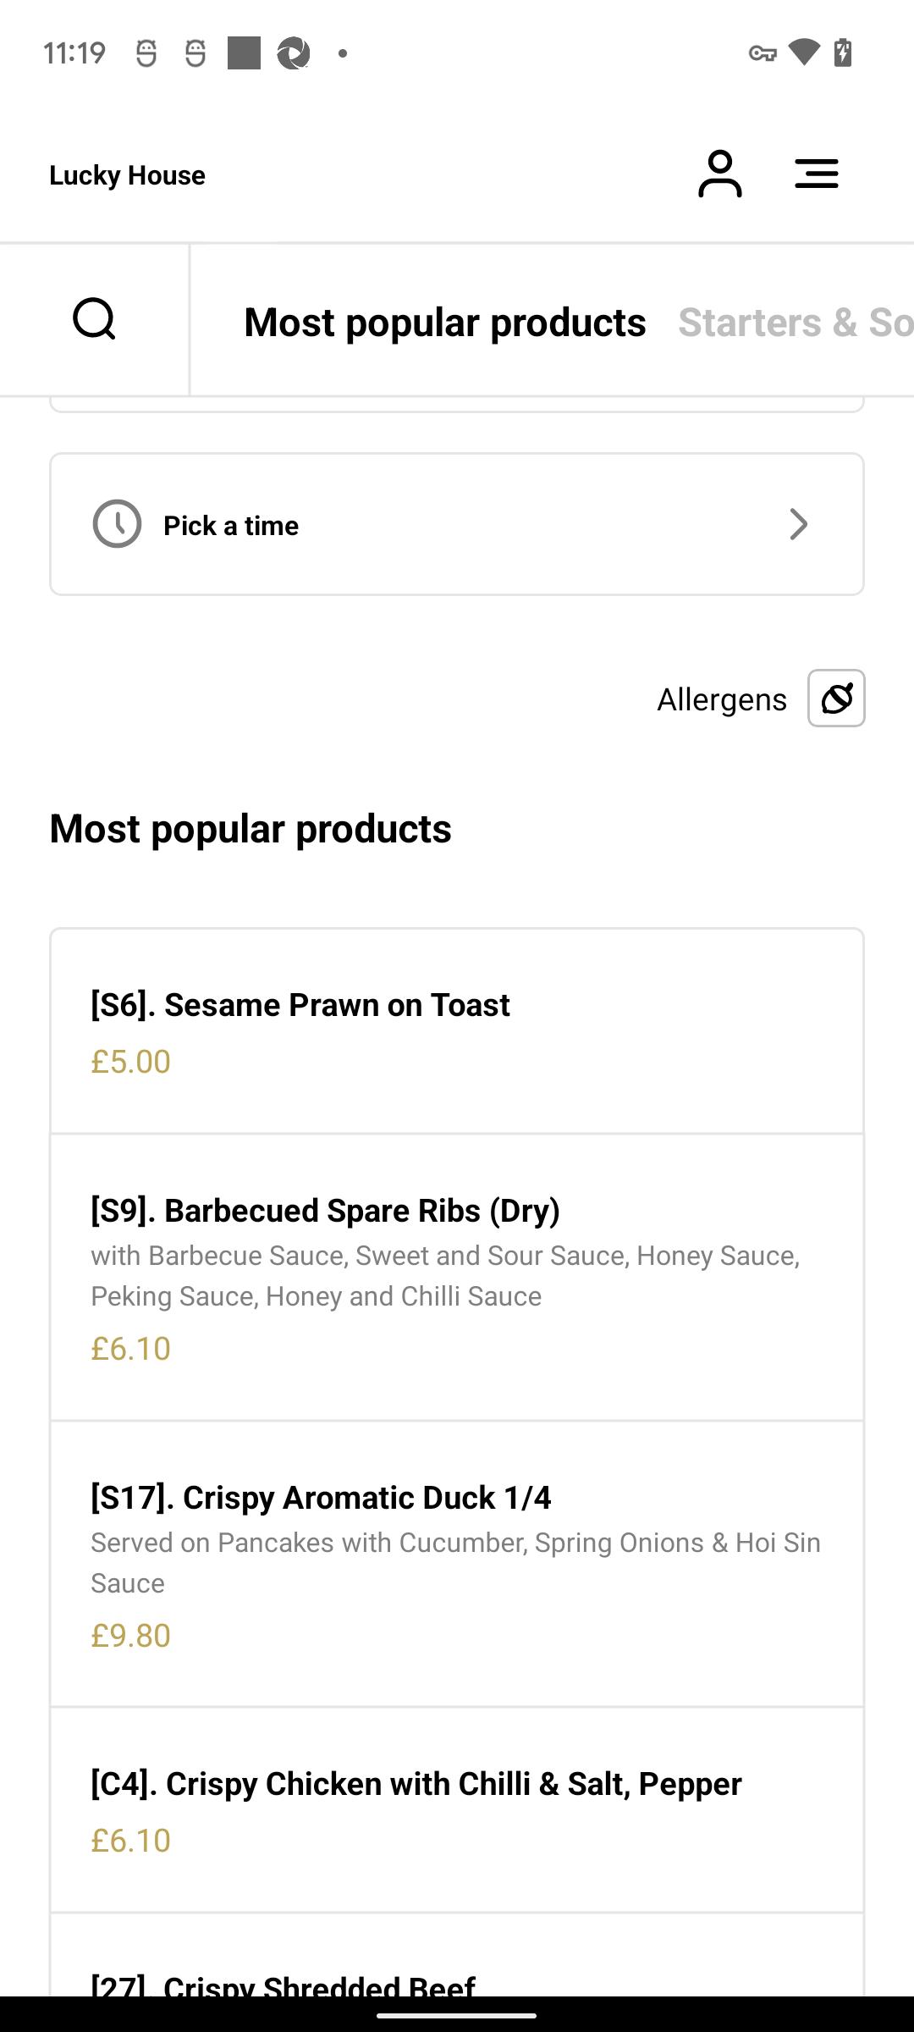Tap the search magnifier icon
This screenshot has height=2032, width=914.
pos(94,319)
